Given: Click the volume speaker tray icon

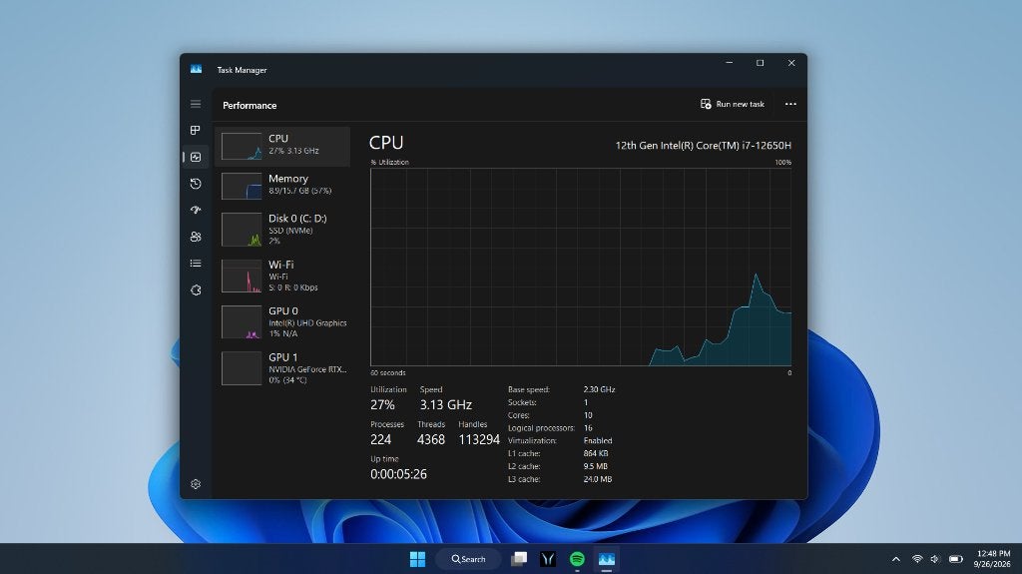Looking at the screenshot, I should point(934,559).
